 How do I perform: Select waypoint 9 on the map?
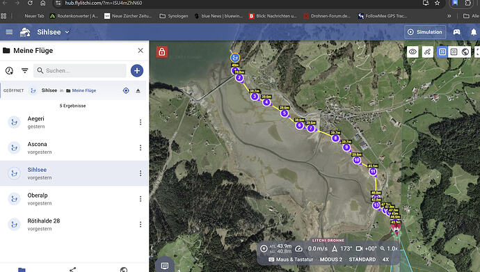[x=346, y=147]
